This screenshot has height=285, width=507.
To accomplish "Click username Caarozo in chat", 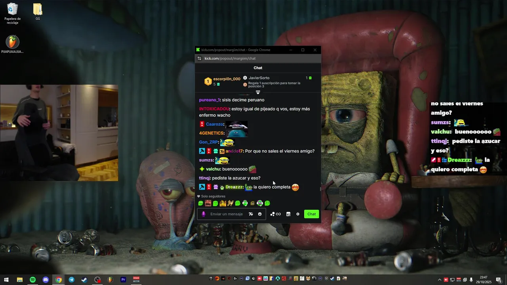I will point(215,124).
